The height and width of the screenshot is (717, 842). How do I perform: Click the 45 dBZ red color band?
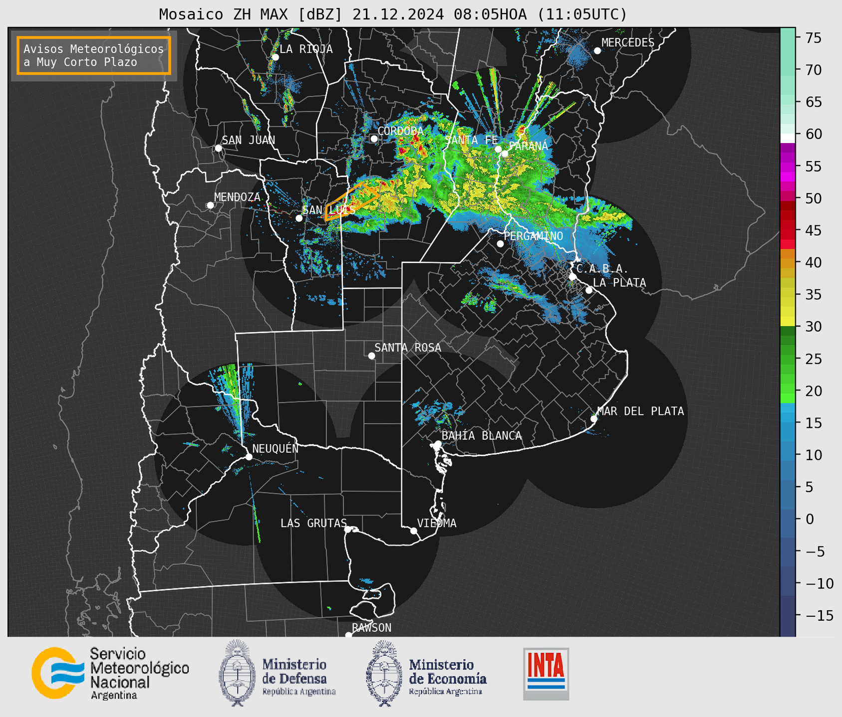[788, 230]
